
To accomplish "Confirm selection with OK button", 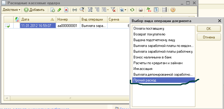I will [209, 29].
